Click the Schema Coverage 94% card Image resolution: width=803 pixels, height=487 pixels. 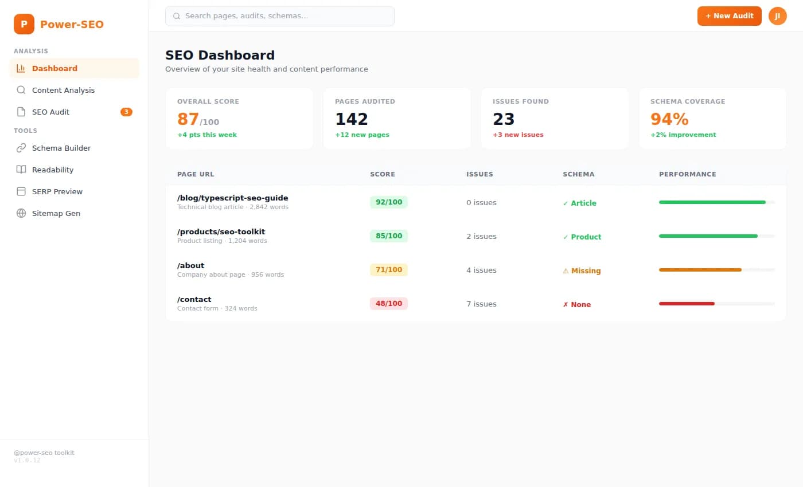pos(712,119)
